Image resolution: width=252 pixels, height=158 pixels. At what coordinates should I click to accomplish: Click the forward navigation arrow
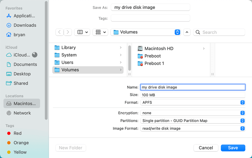pyautogui.click(x=68, y=32)
